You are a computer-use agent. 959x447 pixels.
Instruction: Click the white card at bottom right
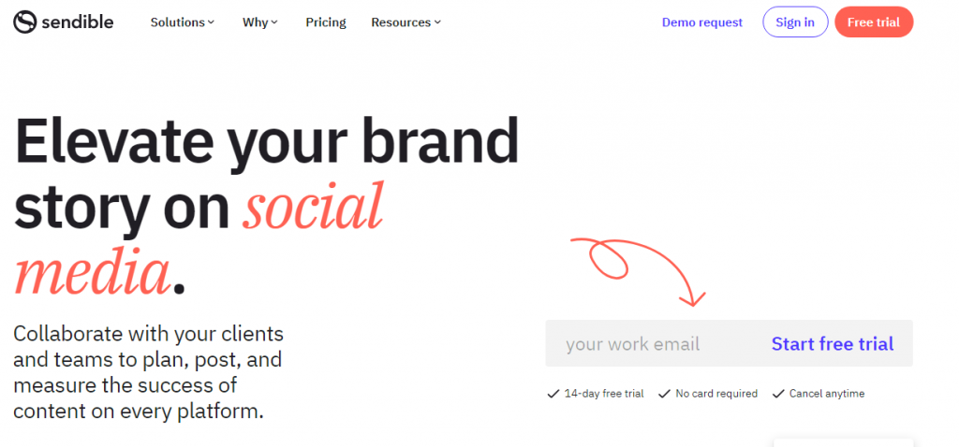click(x=844, y=442)
